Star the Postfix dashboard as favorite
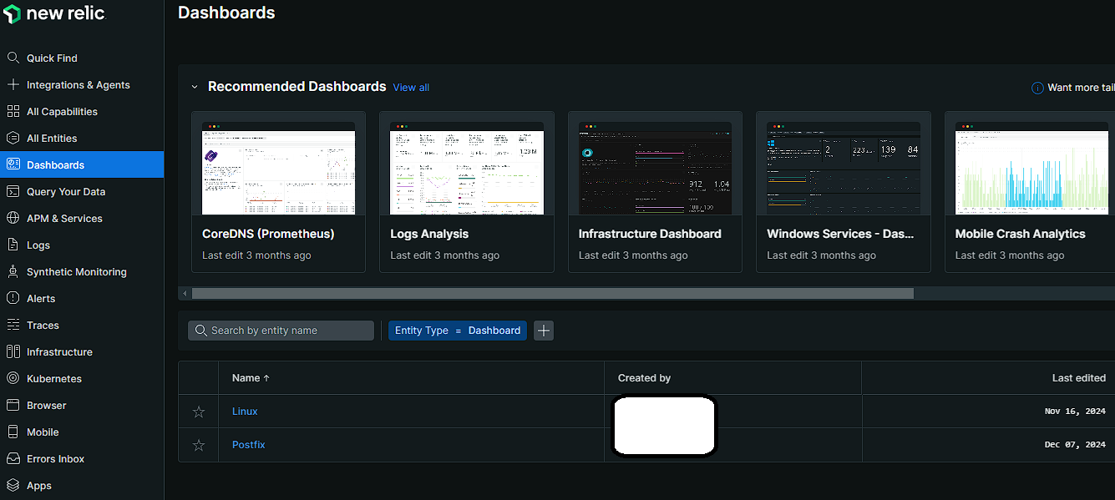The width and height of the screenshot is (1115, 500). [199, 445]
